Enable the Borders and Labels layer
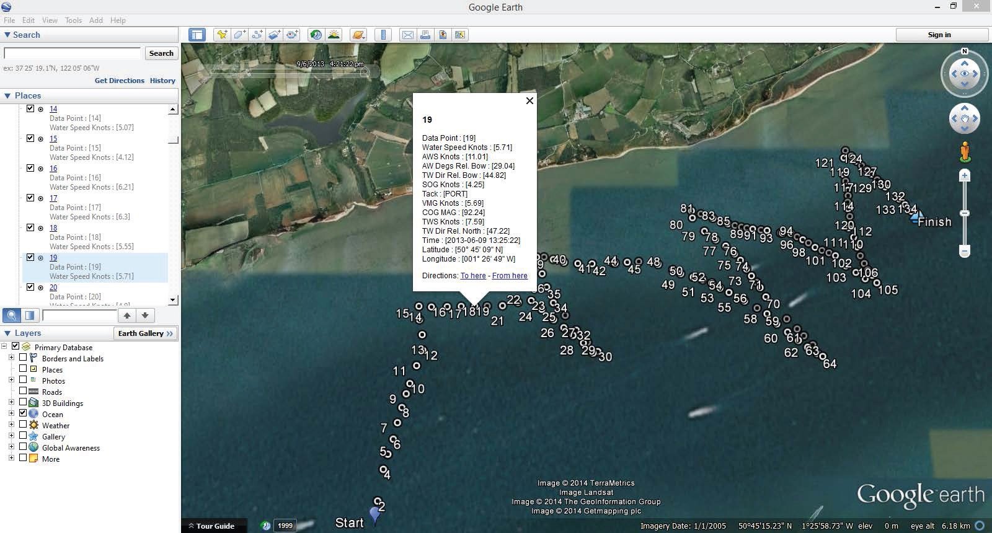 23,358
